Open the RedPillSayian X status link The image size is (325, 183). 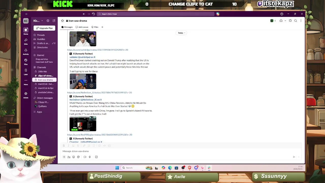point(100,135)
